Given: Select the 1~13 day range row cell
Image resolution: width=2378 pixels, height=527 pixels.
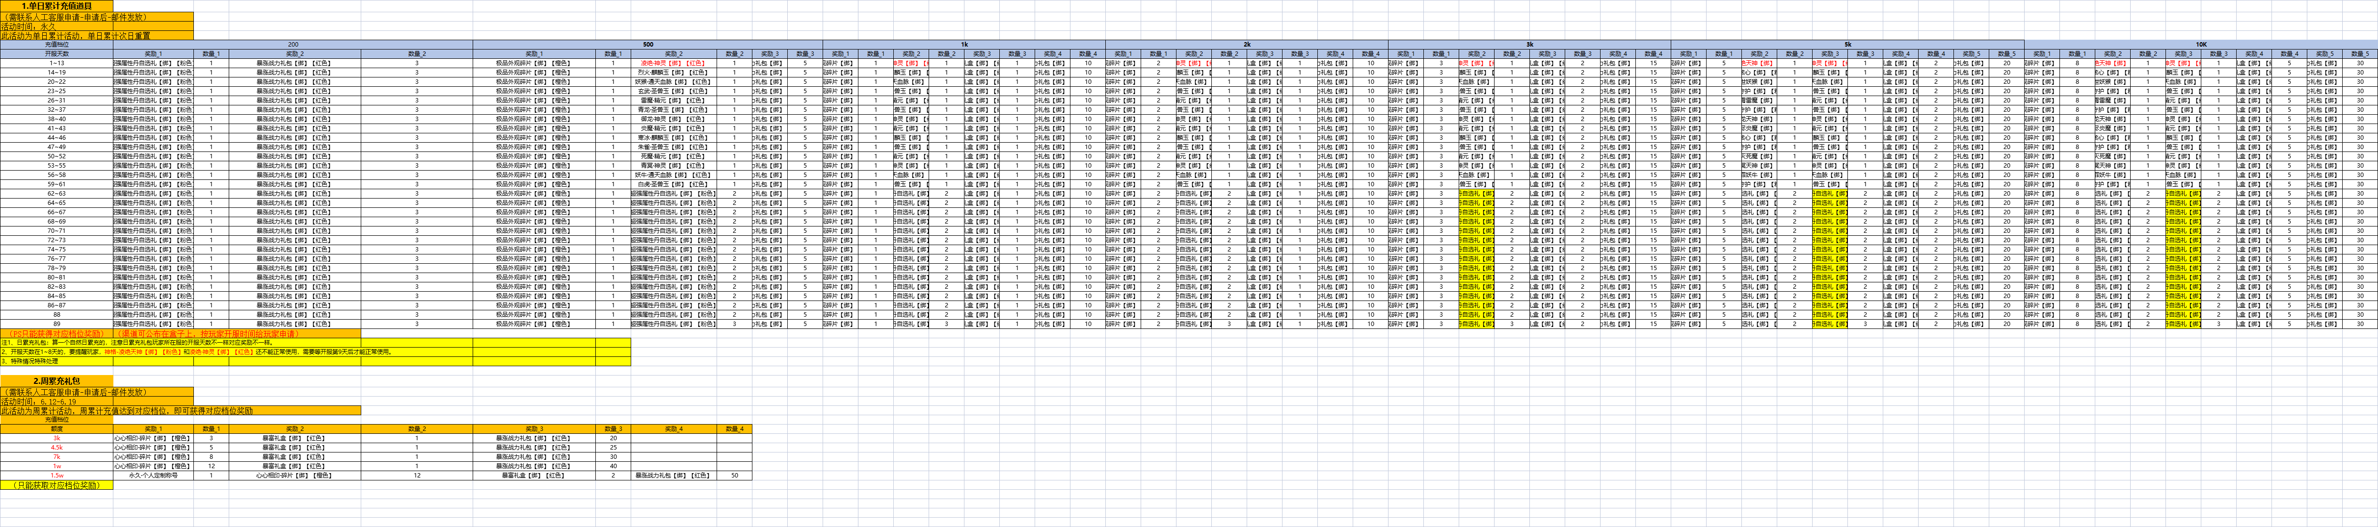Looking at the screenshot, I should [x=56, y=63].
